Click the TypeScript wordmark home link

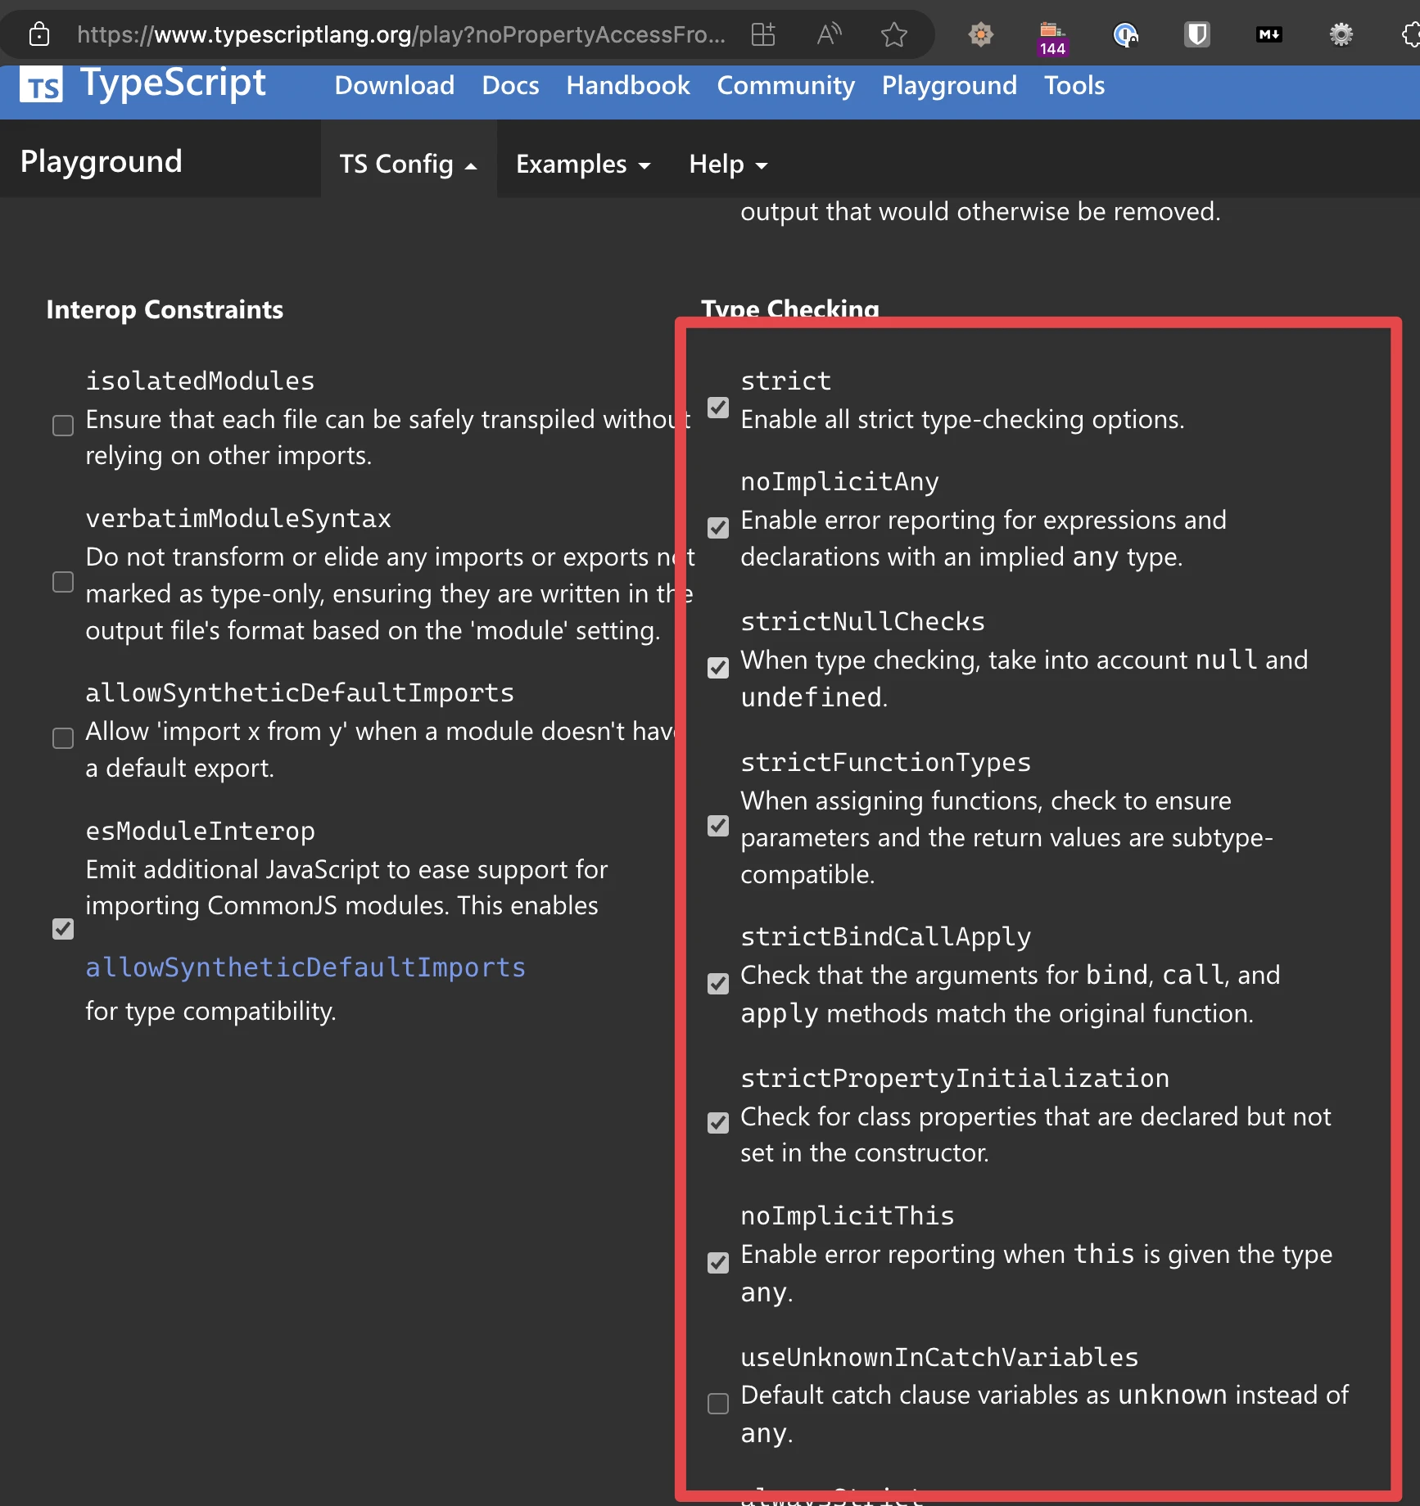[173, 83]
